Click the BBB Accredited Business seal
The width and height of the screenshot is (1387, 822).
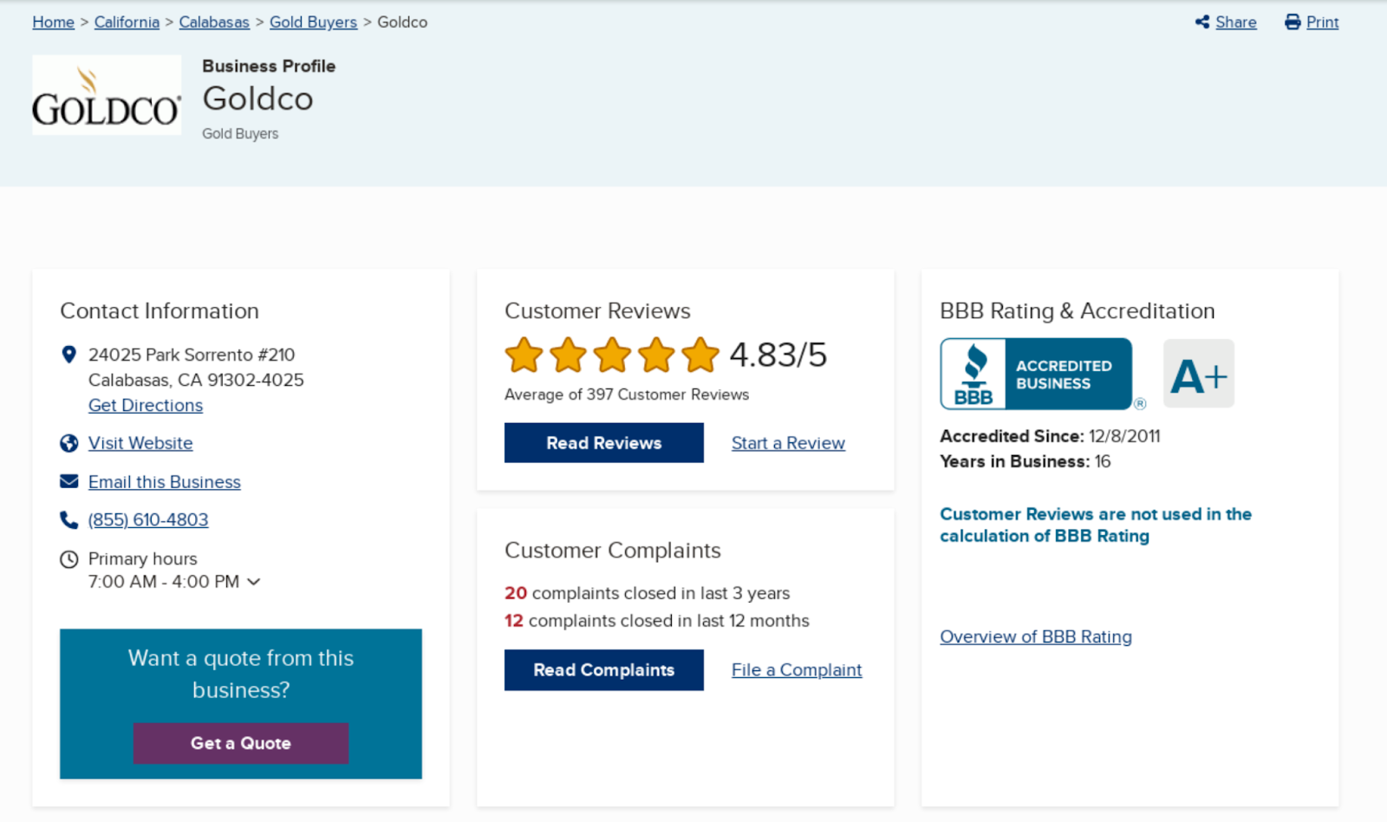1036,374
